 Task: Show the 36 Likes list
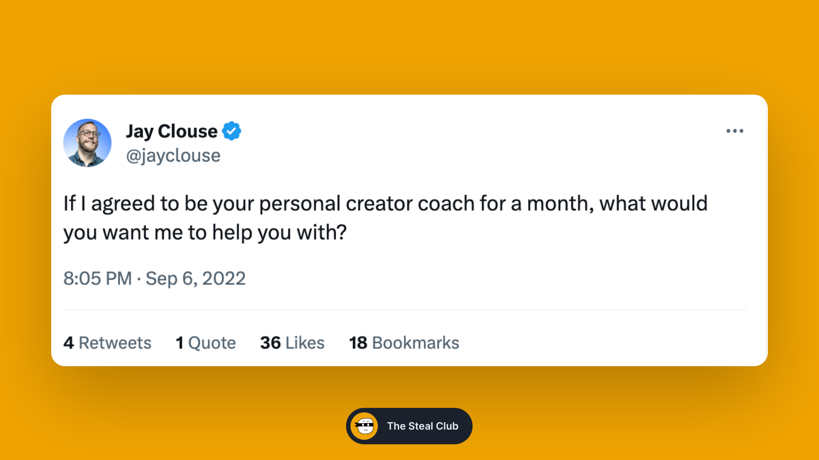(x=292, y=342)
